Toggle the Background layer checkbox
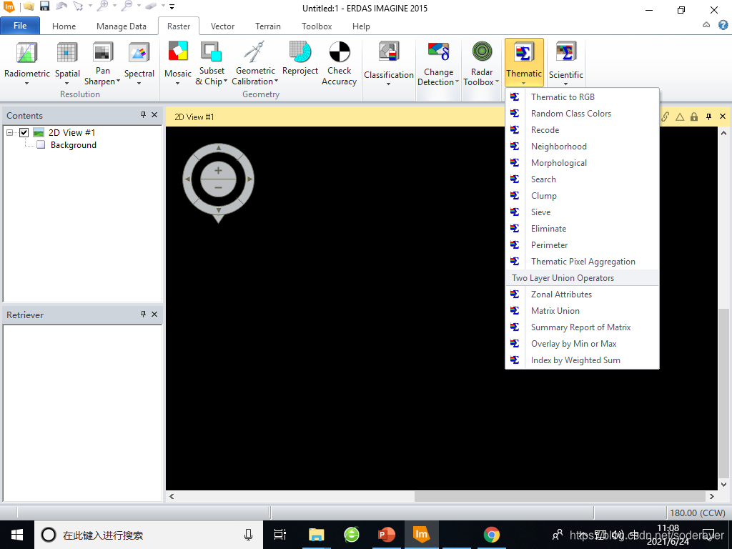This screenshot has height=549, width=732. click(41, 144)
